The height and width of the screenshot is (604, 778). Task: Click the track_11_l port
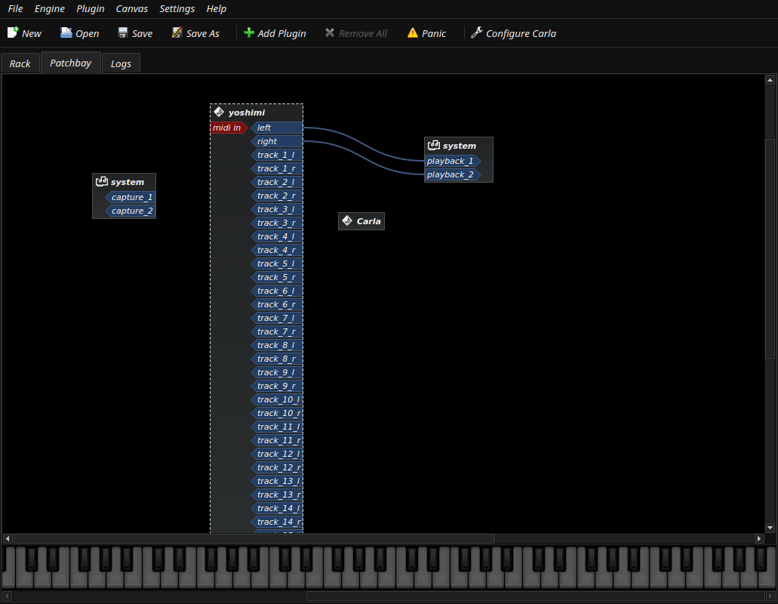(277, 427)
